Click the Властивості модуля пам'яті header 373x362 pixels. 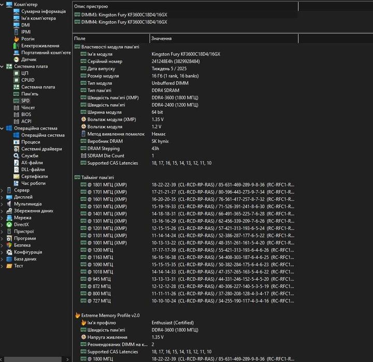tap(110, 47)
